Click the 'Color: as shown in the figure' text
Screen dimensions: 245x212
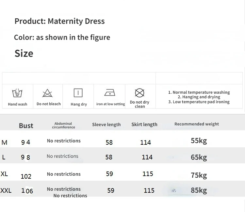pyautogui.click(x=62, y=37)
